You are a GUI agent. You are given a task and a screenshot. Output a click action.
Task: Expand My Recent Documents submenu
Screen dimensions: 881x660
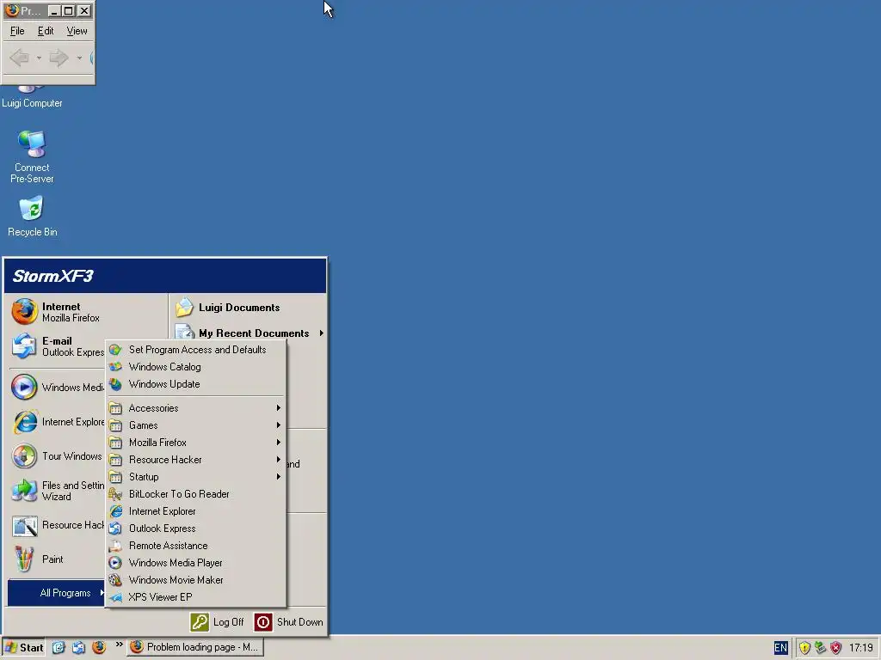click(x=249, y=333)
